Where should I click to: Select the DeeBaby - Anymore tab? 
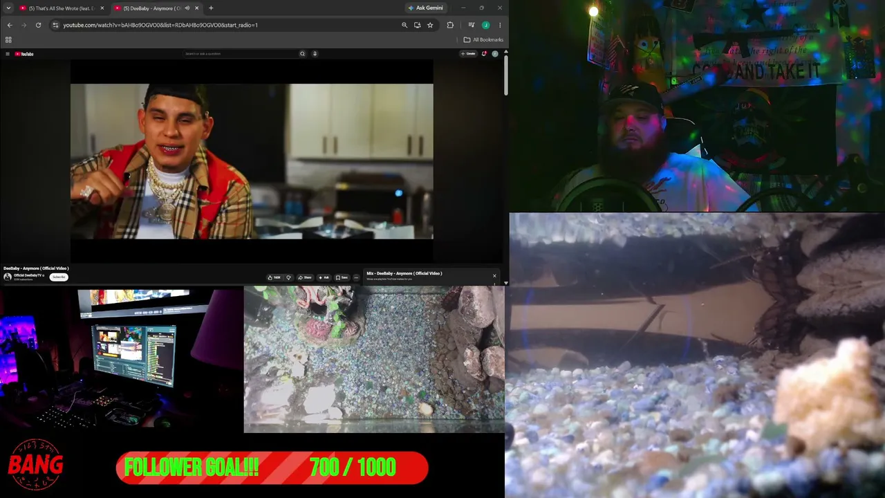(x=156, y=8)
